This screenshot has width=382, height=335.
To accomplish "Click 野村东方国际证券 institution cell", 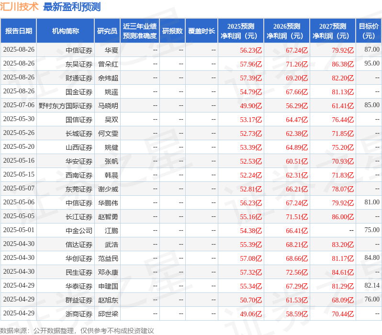I will (66, 106).
